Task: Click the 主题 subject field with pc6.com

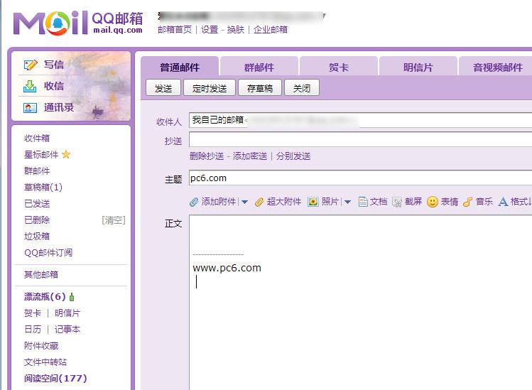Action: (360, 178)
